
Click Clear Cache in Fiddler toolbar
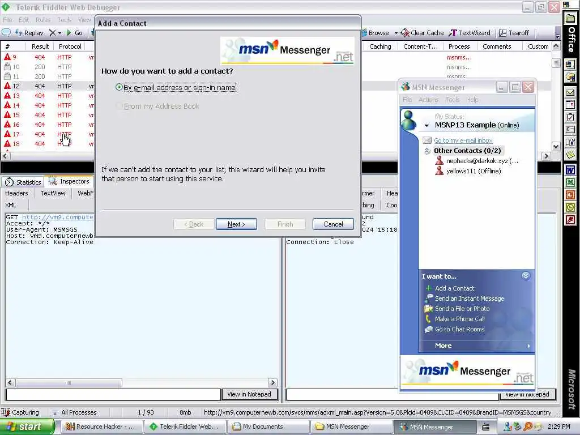click(x=423, y=33)
